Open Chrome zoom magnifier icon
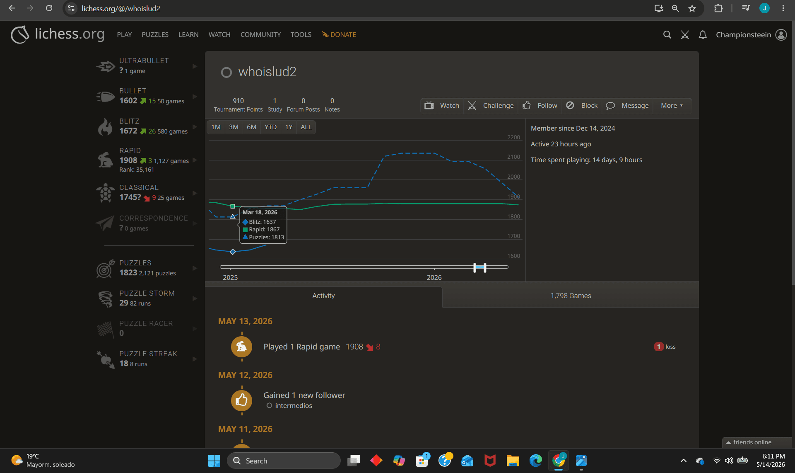The width and height of the screenshot is (795, 473). click(x=675, y=8)
